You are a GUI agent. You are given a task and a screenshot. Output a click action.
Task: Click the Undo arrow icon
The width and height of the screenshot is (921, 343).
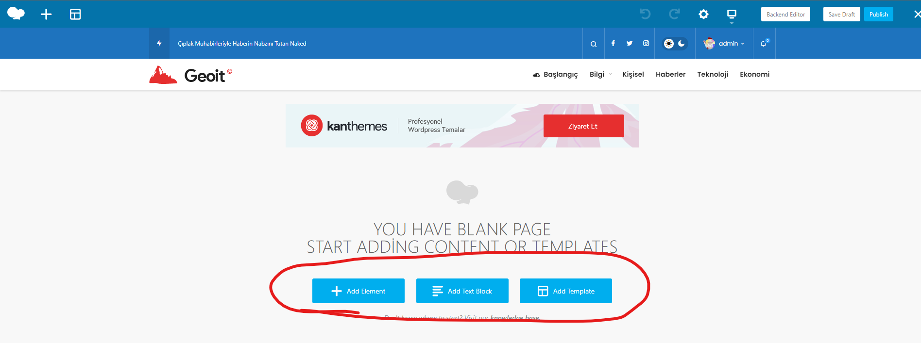(645, 14)
